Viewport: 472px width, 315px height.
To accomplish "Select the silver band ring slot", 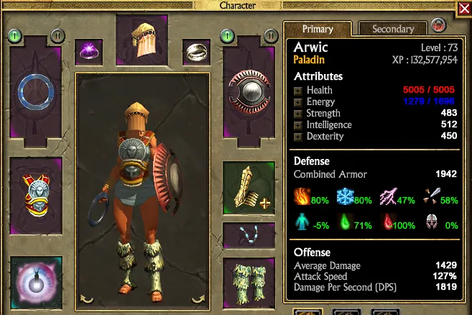I will pyautogui.click(x=197, y=52).
